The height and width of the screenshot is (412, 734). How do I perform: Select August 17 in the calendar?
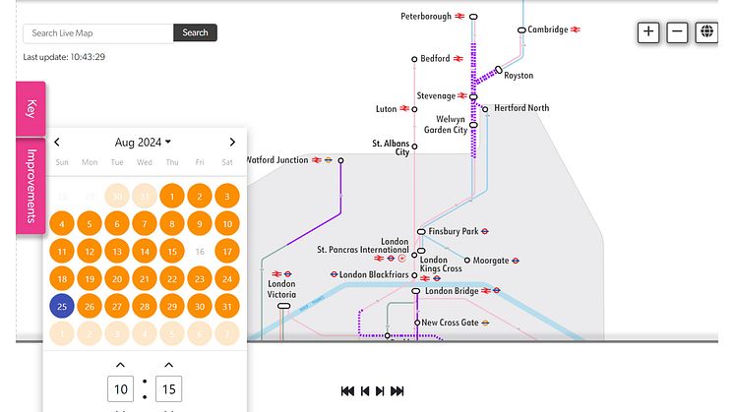227,251
